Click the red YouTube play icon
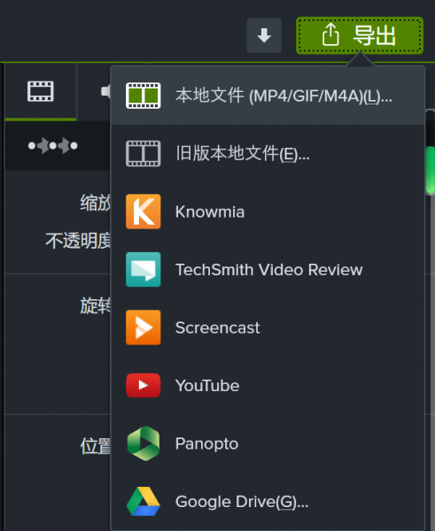Viewport: 435px width, 531px height. pyautogui.click(x=143, y=385)
